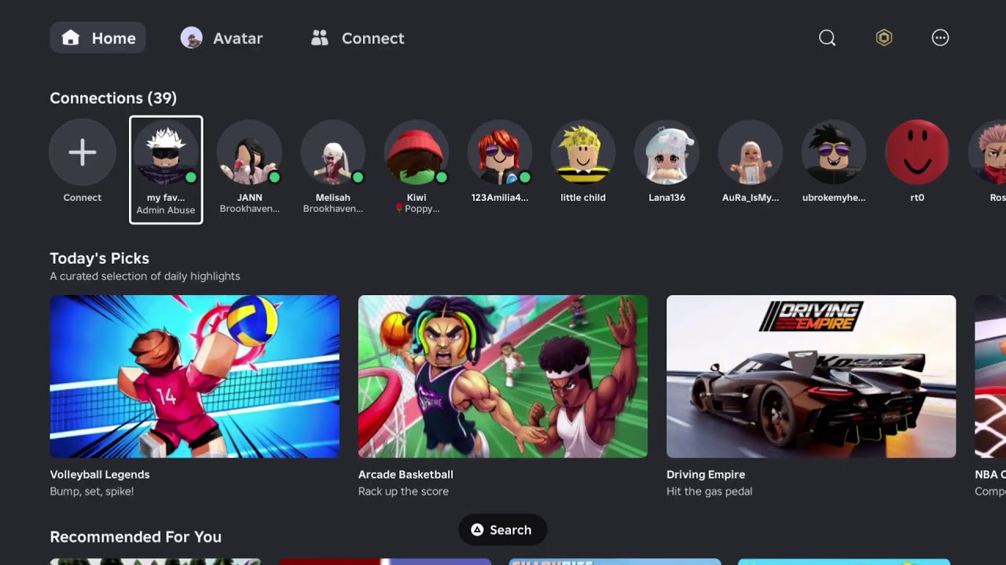The height and width of the screenshot is (565, 1006).
Task: Open my fav... Admin Abuse connection avatar
Action: (166, 152)
